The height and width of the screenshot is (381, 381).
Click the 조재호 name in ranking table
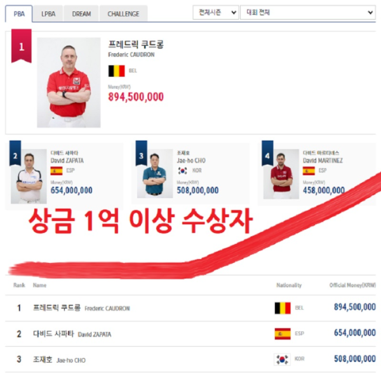pos(43,359)
